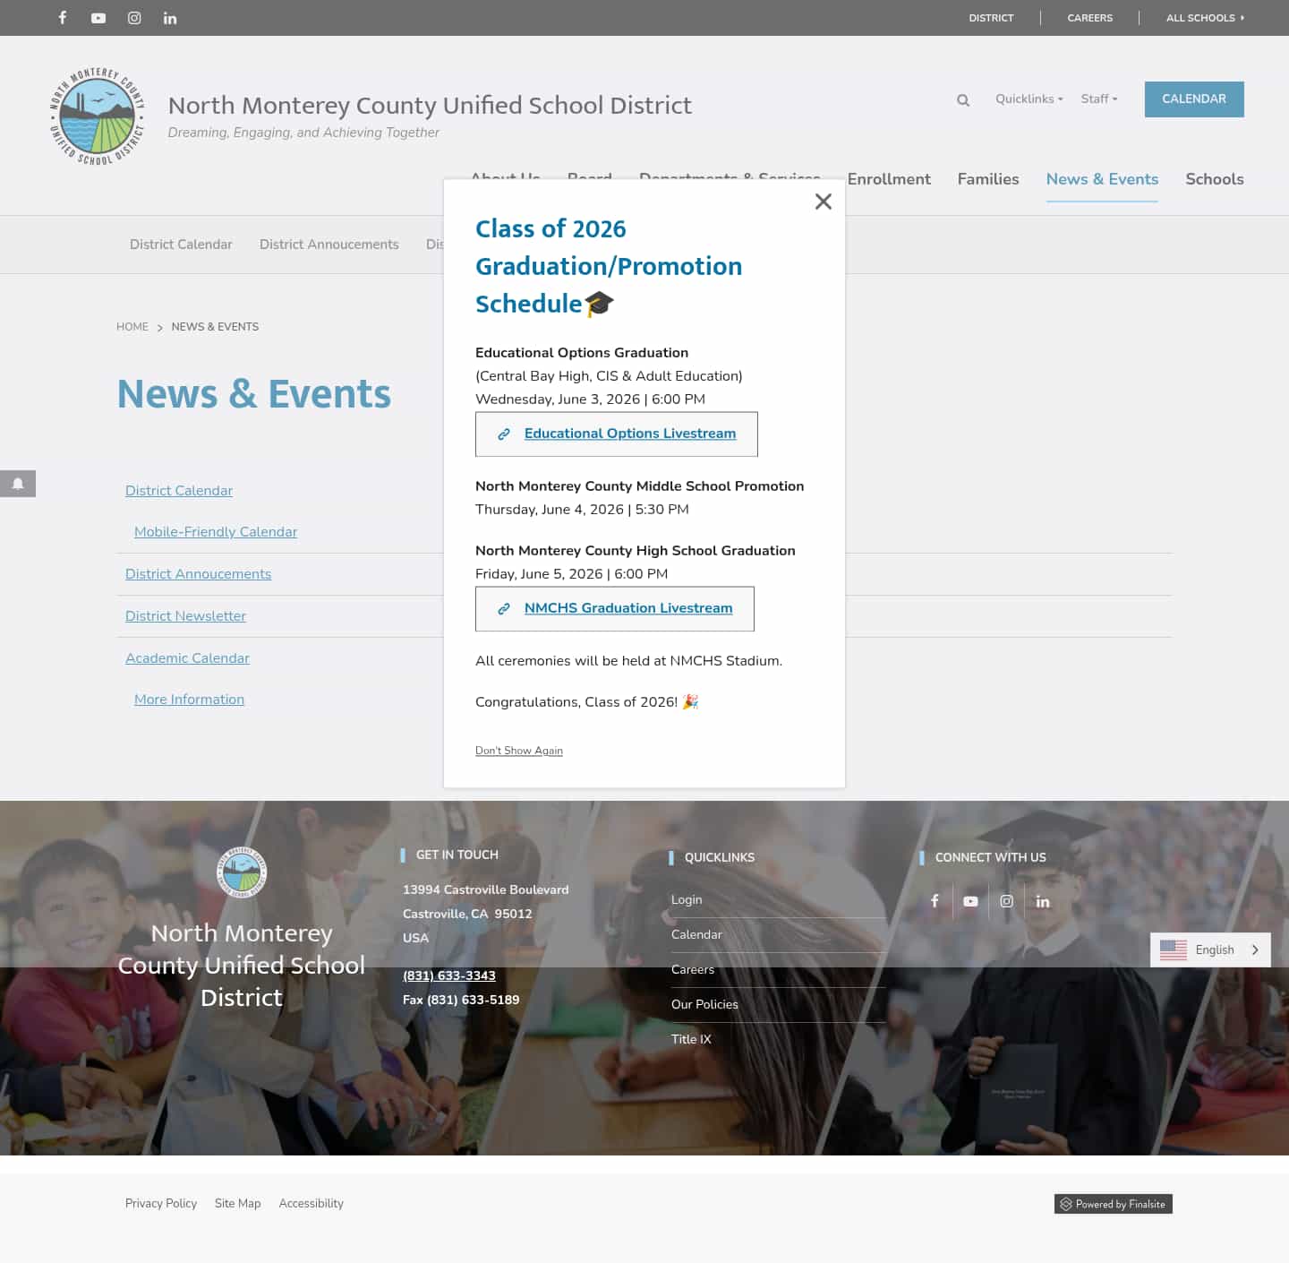Open Privacy Policy link

(x=161, y=1203)
